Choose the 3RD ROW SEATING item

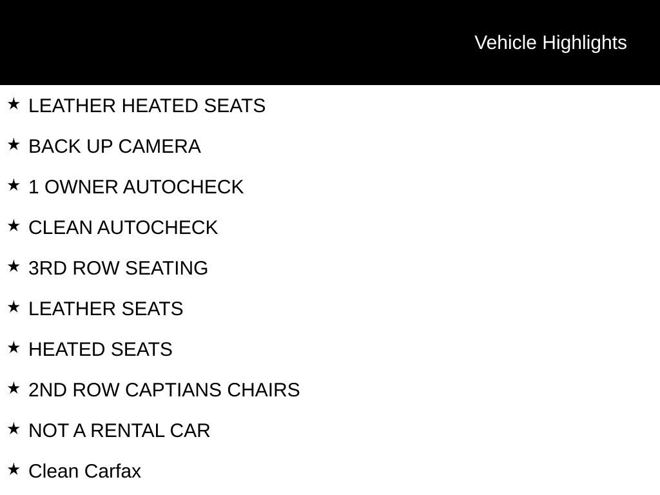click(x=118, y=268)
